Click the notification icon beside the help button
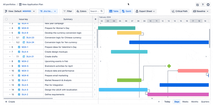 [197, 5]
